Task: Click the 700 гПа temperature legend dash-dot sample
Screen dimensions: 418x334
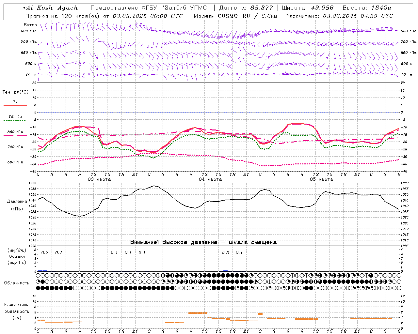Action: click(x=15, y=151)
